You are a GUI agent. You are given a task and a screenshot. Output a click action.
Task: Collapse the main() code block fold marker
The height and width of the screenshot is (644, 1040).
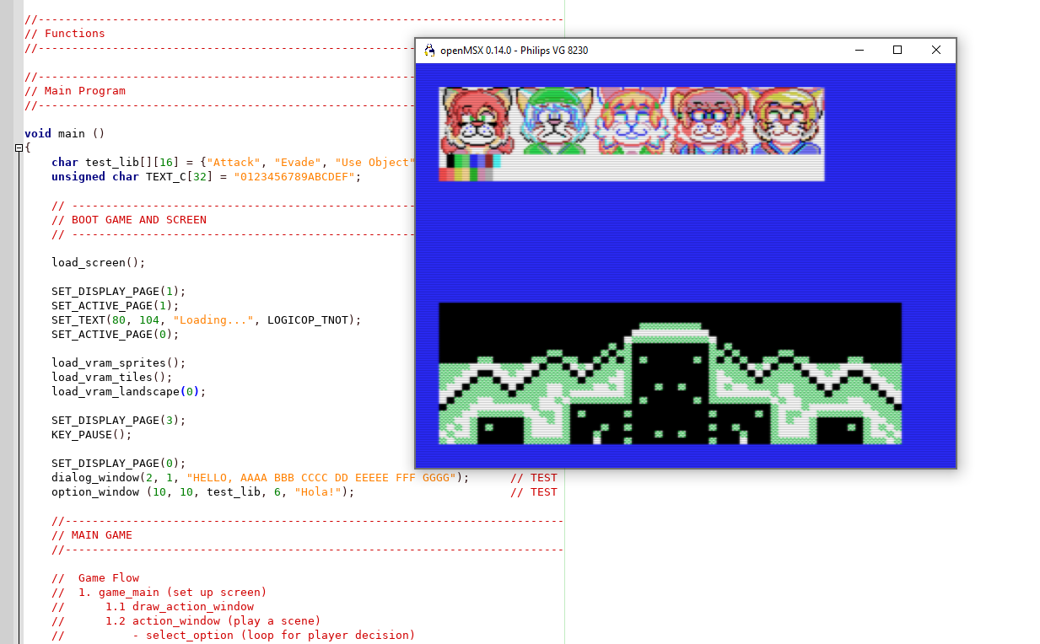point(19,148)
